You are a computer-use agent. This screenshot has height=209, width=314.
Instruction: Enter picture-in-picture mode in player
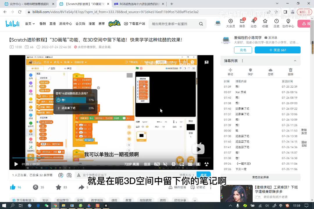pyautogui.click(x=182, y=164)
